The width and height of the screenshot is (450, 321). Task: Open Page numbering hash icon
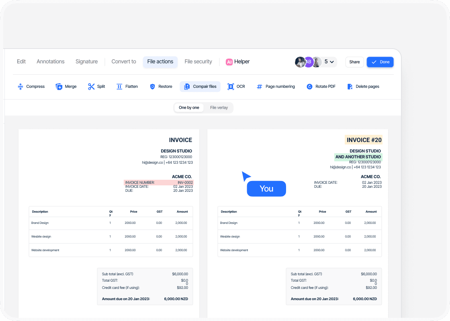pos(260,87)
